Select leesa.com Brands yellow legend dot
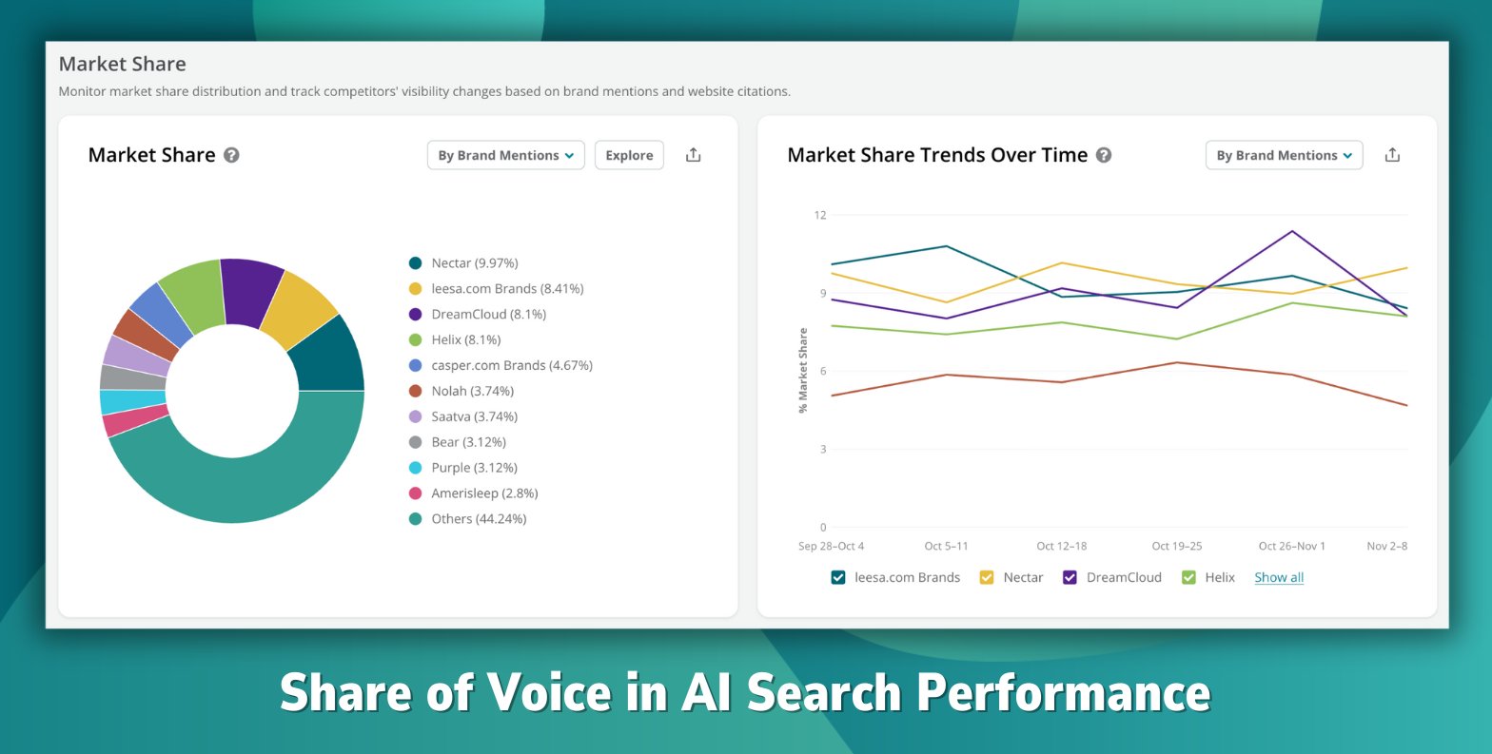 point(415,288)
